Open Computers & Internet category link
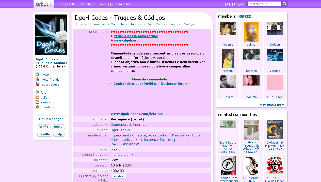 pos(128,124)
